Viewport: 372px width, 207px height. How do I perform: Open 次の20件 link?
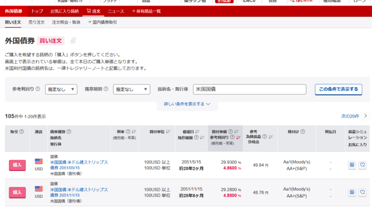tap(350, 116)
